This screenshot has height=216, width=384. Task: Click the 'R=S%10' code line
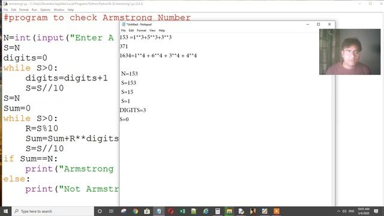tap(41, 128)
